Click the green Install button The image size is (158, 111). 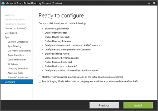(138, 105)
